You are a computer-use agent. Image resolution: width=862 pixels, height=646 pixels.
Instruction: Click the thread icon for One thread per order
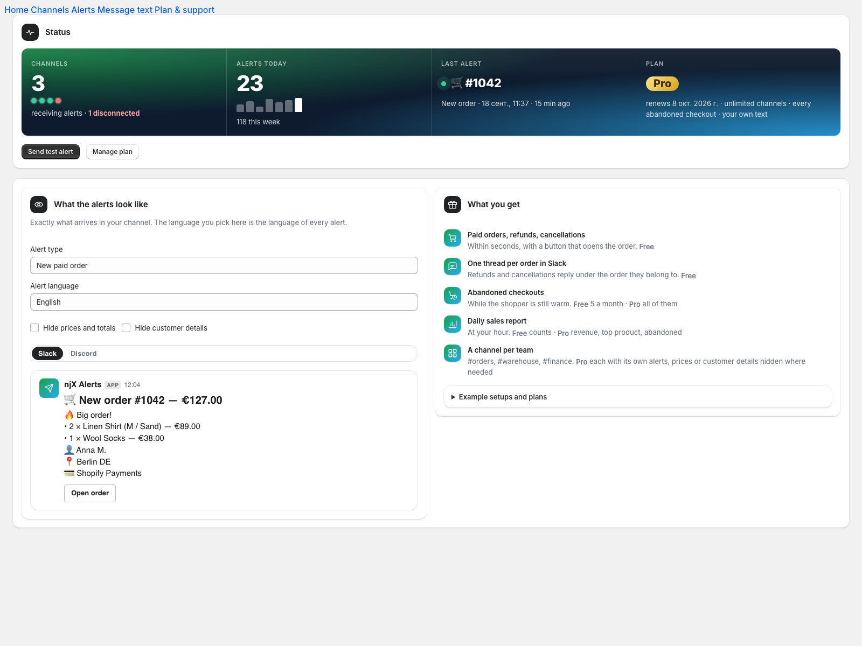tap(453, 266)
